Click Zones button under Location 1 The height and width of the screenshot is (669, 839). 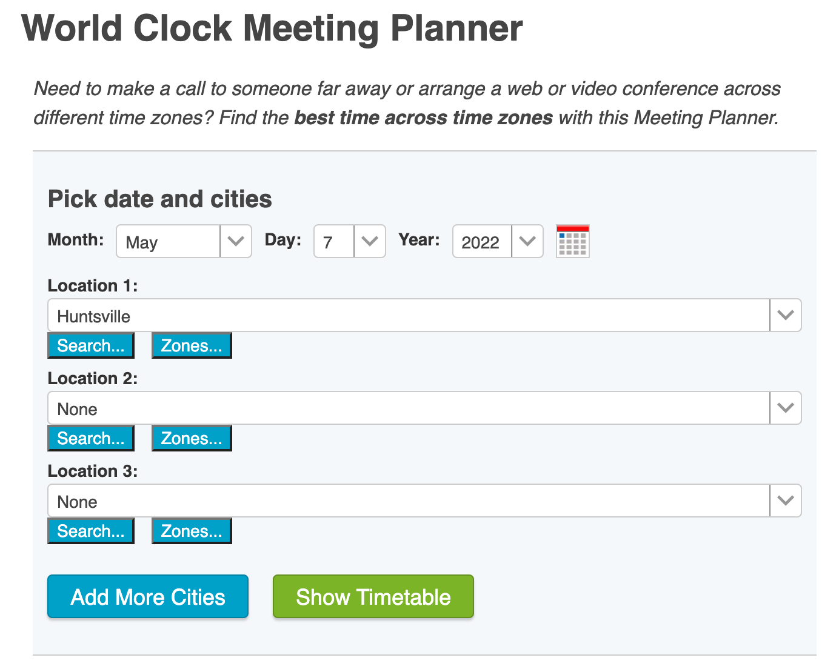point(192,345)
